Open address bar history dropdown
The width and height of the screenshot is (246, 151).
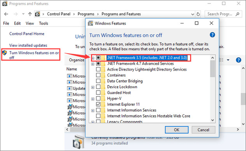coord(193,14)
